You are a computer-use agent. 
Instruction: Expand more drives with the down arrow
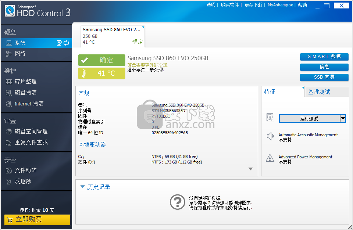(x=250, y=169)
